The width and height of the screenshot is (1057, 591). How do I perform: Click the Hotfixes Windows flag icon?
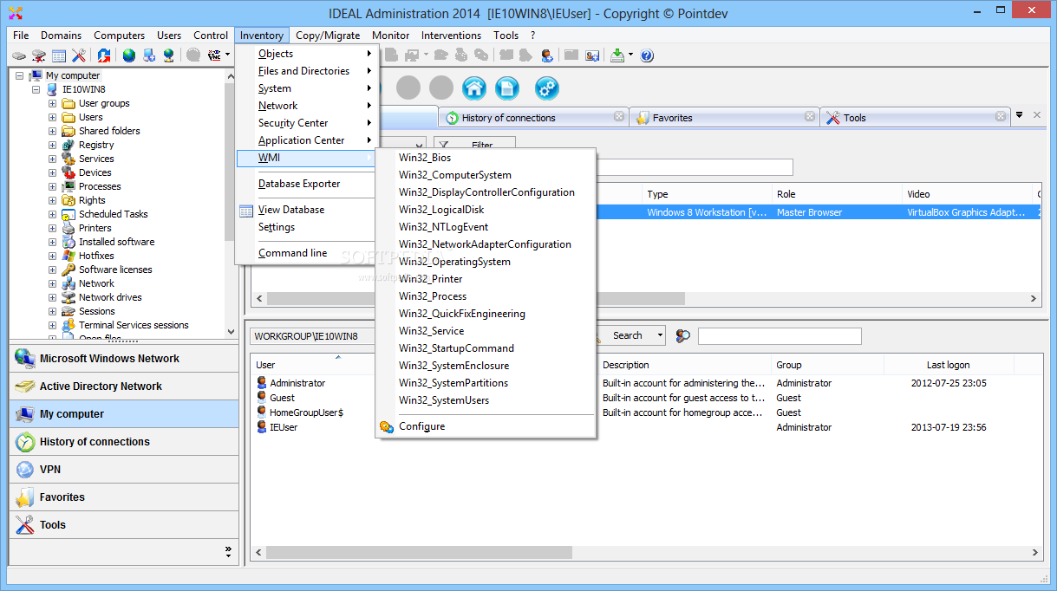tap(69, 256)
